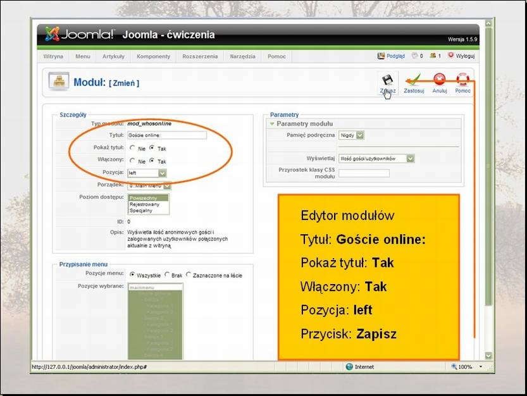Image resolution: width=527 pixels, height=396 pixels.
Task: Open the Pomoc menu in menu bar
Action: 276,56
